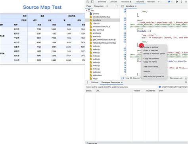Toggle the device toolbar icon
The width and height of the screenshot is (188, 144).
(92, 2)
